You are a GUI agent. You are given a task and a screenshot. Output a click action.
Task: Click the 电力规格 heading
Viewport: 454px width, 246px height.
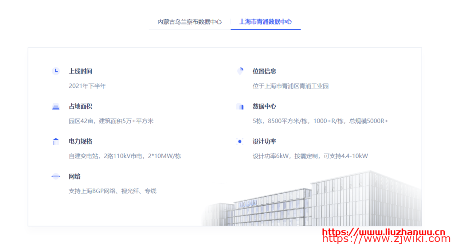pyautogui.click(x=81, y=141)
